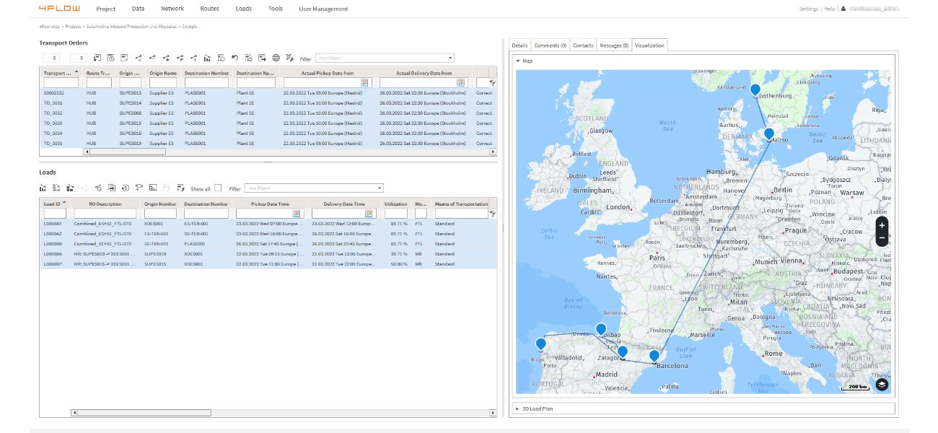Open calendar picker for Actual Pickup Date filter
This screenshot has height=433, width=938.
pos(364,83)
